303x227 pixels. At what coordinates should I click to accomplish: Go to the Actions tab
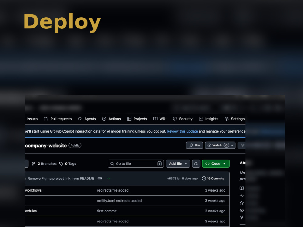point(112,119)
